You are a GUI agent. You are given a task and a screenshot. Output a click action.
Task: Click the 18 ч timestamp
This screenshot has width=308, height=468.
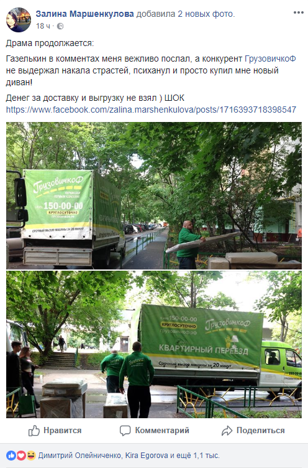click(43, 26)
